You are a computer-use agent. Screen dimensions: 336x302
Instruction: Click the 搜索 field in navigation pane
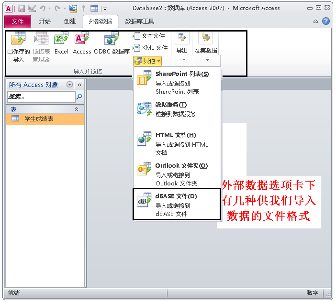point(41,97)
